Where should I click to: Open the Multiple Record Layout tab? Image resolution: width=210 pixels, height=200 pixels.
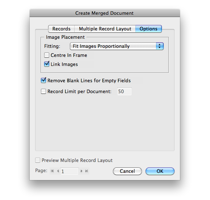coord(105,29)
